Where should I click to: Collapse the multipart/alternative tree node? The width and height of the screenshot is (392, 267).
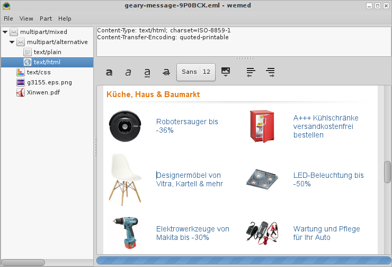[x=12, y=42]
